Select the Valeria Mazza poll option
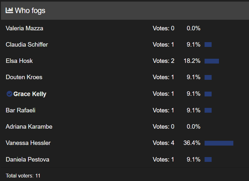Viewport: 249px width, 181px height. pos(24,28)
